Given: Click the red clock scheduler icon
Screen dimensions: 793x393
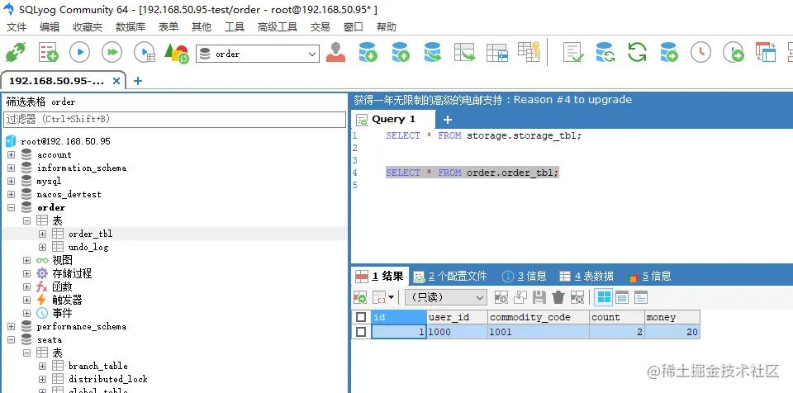Looking at the screenshot, I should (701, 52).
